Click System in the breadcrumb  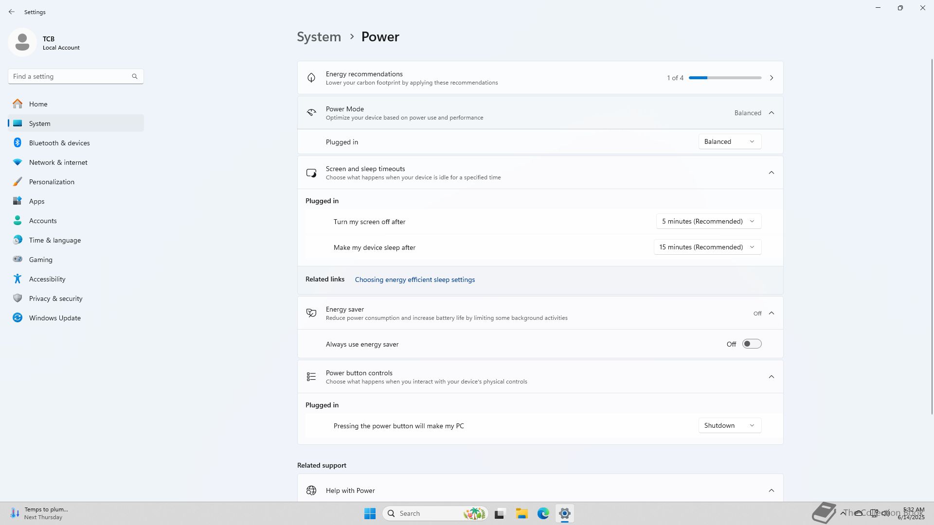click(319, 37)
